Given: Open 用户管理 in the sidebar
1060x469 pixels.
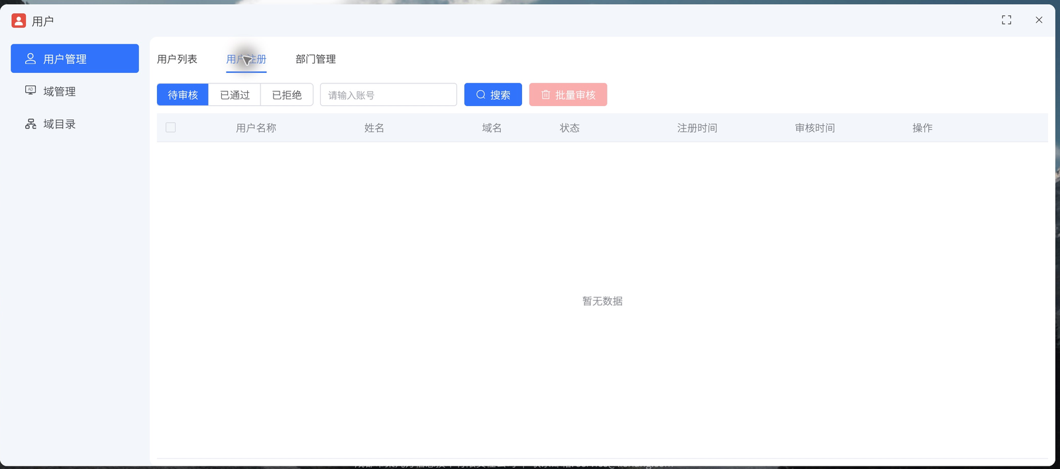Looking at the screenshot, I should click(75, 58).
